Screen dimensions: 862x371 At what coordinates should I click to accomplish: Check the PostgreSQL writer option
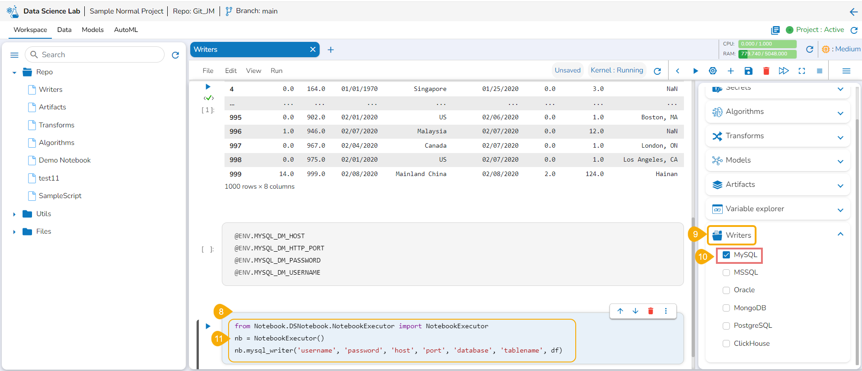coord(726,326)
